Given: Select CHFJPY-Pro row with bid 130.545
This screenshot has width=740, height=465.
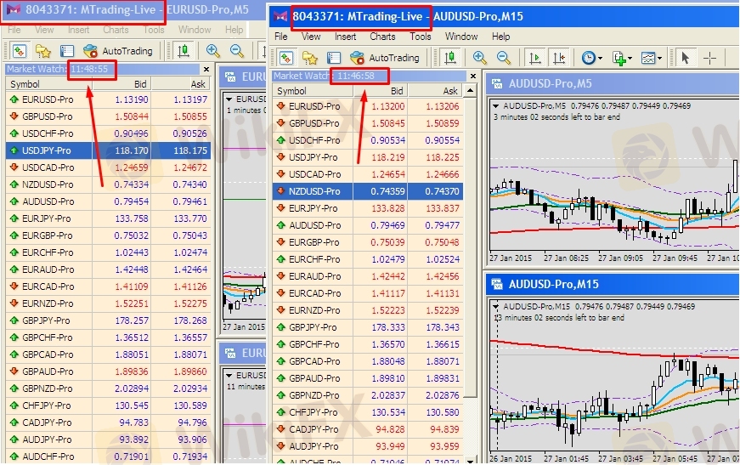Looking at the screenshot, I should (x=108, y=405).
